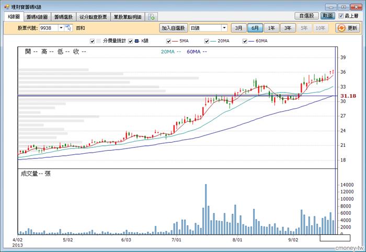Click the stock picker cursor icon
This screenshot has height=252, width=366.
68,28
